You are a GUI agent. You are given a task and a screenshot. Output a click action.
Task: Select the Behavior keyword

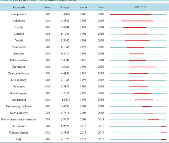pyautogui.click(x=19, y=54)
